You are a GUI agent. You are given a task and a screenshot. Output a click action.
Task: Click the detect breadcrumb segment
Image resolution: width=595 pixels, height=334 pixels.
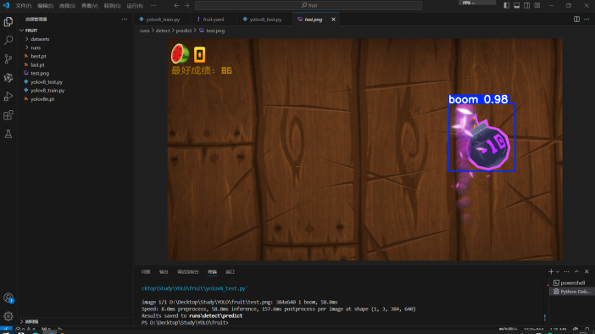tap(163, 31)
